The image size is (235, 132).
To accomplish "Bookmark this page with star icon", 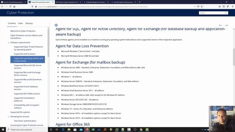I will (202, 7).
